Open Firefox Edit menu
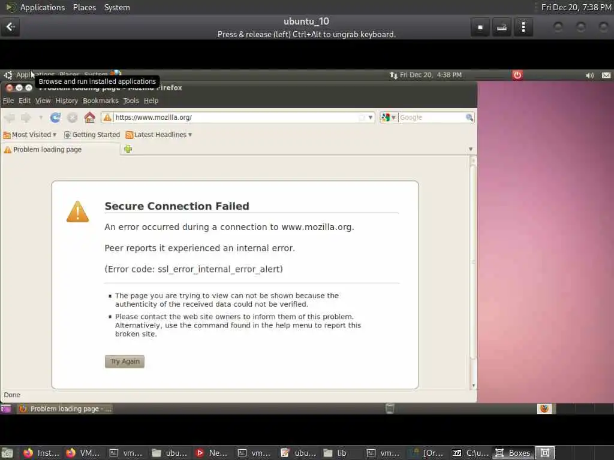The height and width of the screenshot is (460, 614). 24,101
